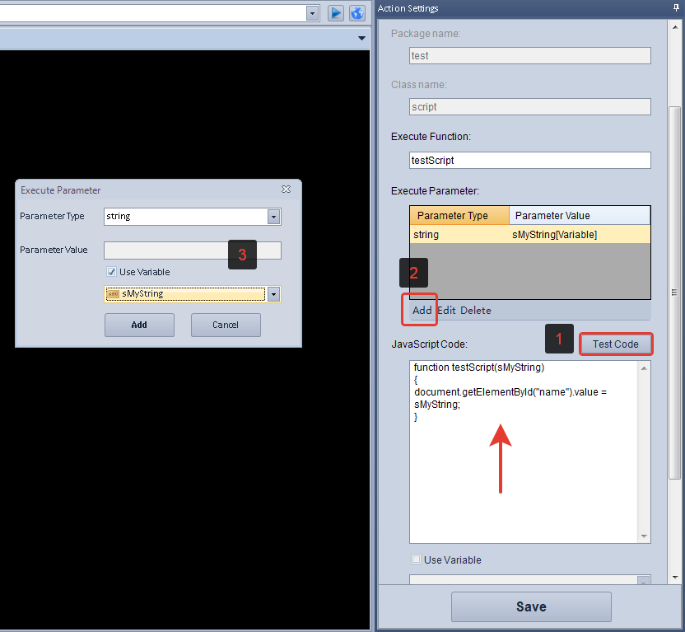The height and width of the screenshot is (632, 685).
Task: Expand the tab strip overflow arrow
Action: pos(361,39)
